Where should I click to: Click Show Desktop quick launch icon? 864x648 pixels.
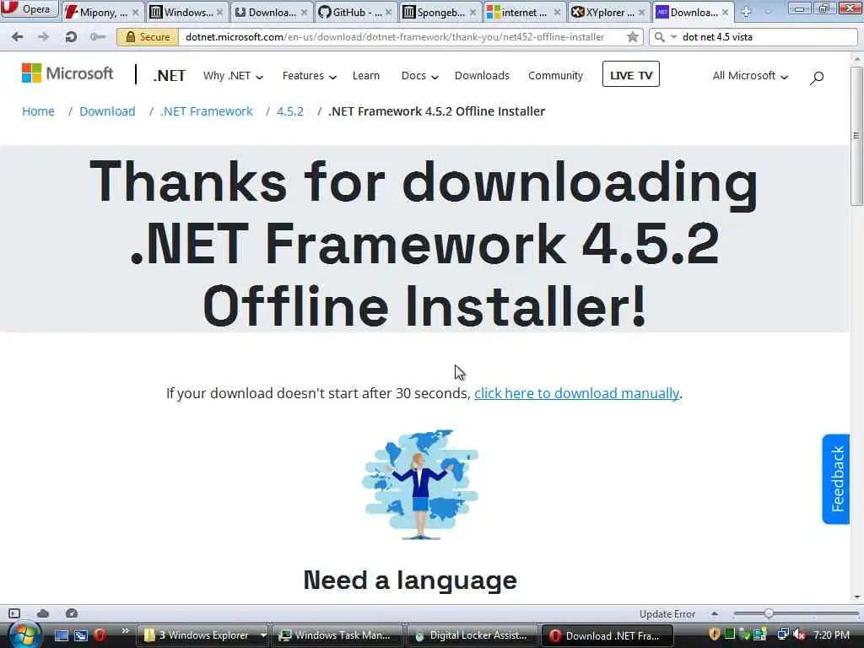61,635
